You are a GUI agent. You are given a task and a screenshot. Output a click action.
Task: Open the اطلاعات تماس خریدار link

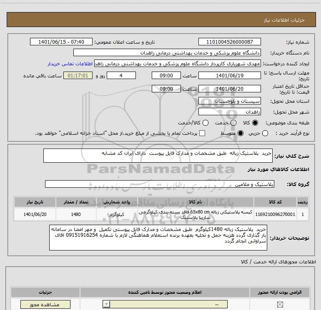coord(70,64)
